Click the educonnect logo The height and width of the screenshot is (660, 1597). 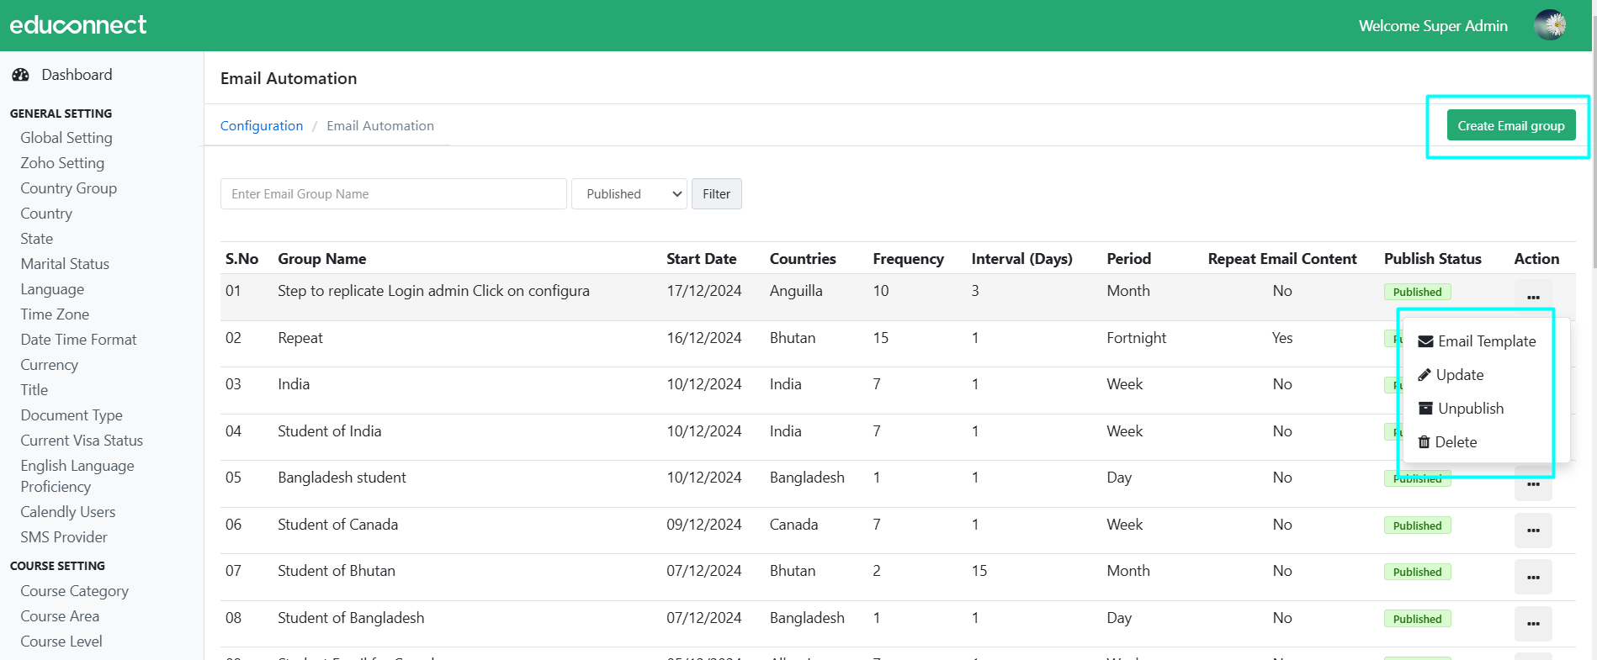tap(78, 25)
